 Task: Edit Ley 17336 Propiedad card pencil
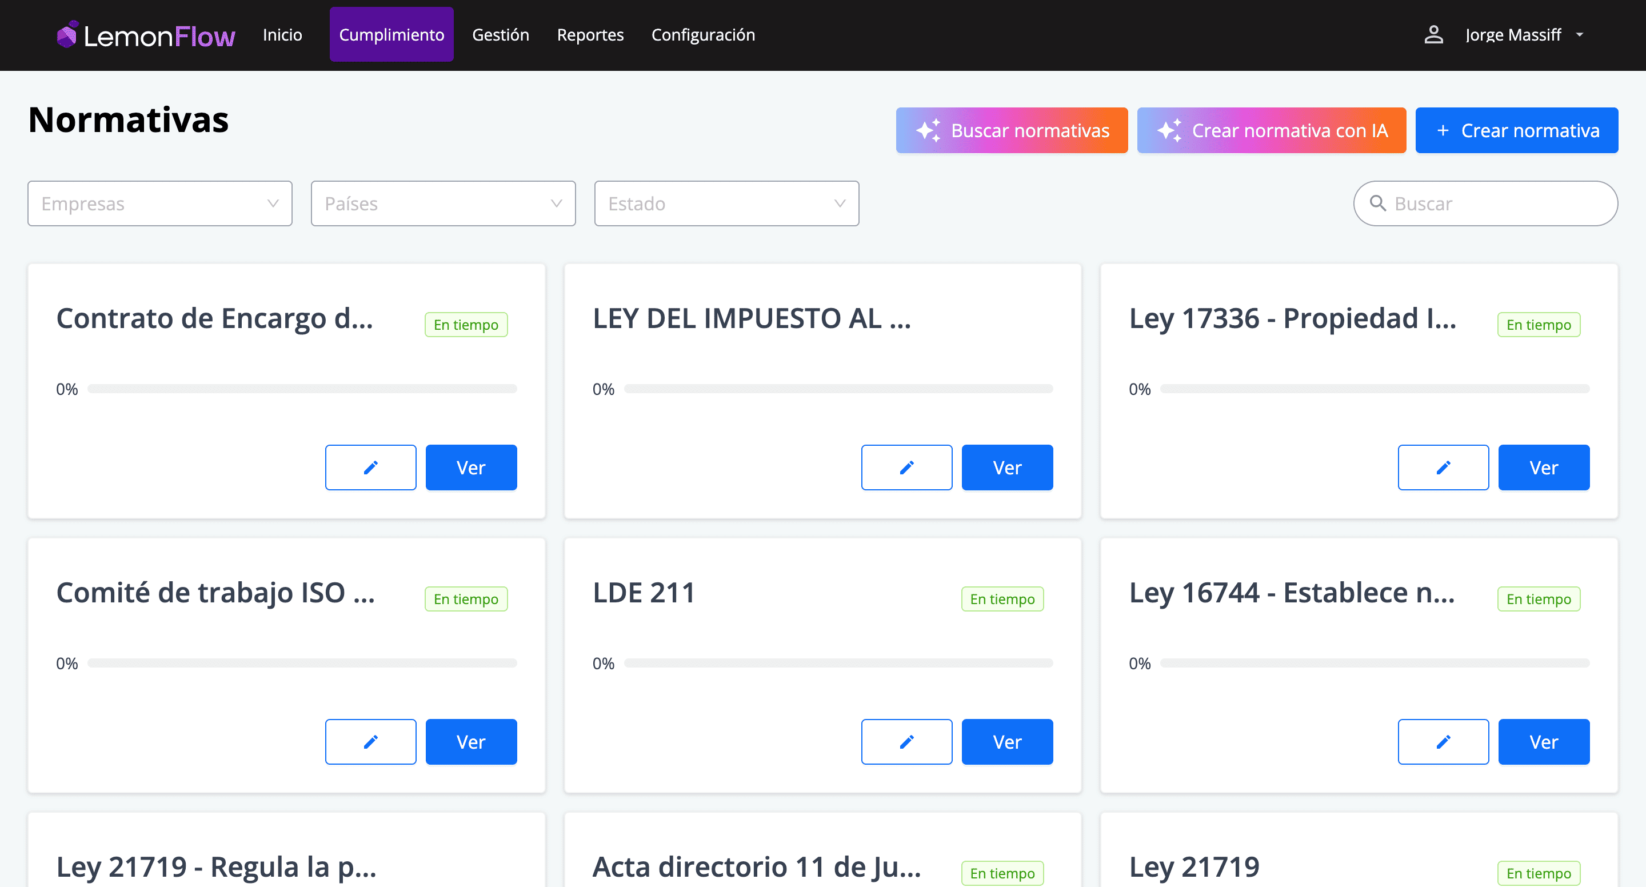pos(1443,467)
